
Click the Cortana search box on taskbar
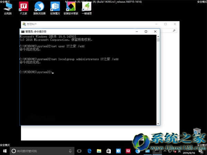click(38, 151)
